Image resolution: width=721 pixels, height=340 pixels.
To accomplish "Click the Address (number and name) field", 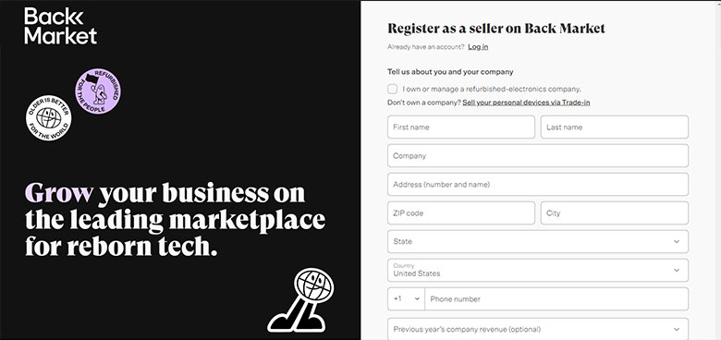I will (x=538, y=184).
